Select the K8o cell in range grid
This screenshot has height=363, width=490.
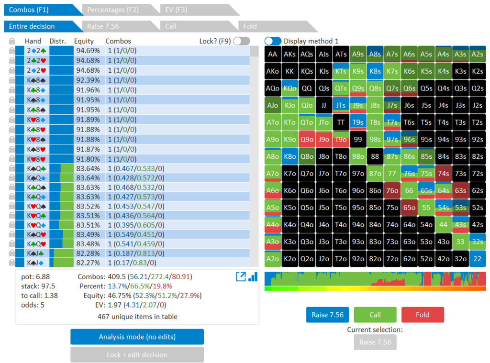pyautogui.click(x=290, y=156)
